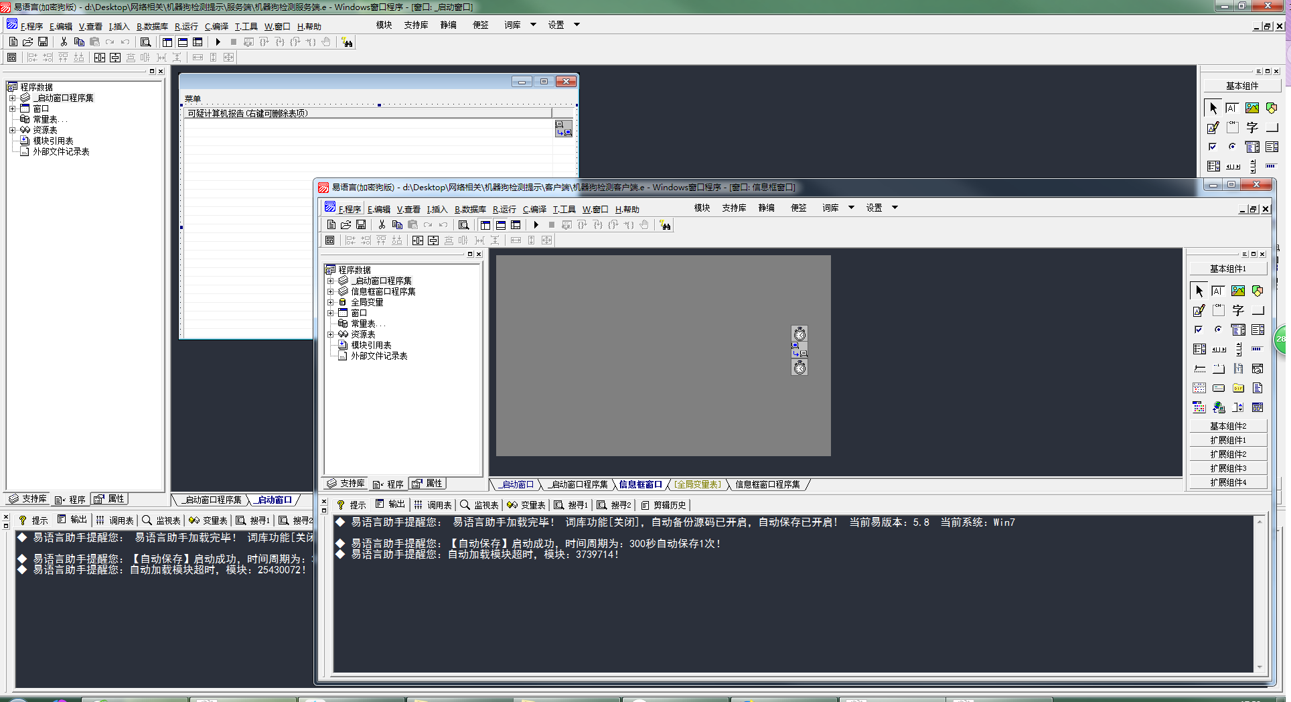Click Copy icon in client window toolbar

(397, 225)
